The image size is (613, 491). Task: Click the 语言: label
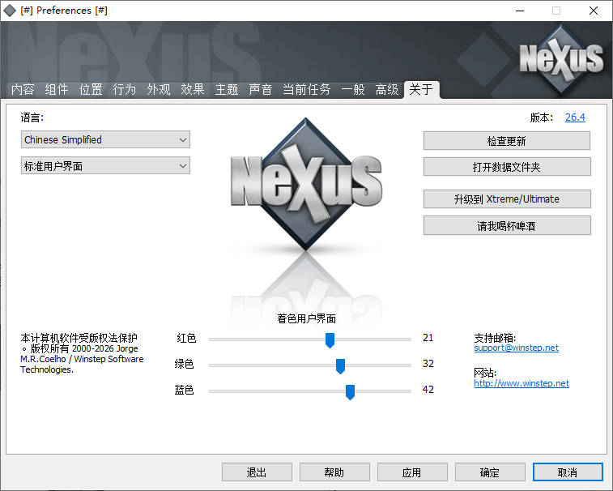tap(32, 117)
